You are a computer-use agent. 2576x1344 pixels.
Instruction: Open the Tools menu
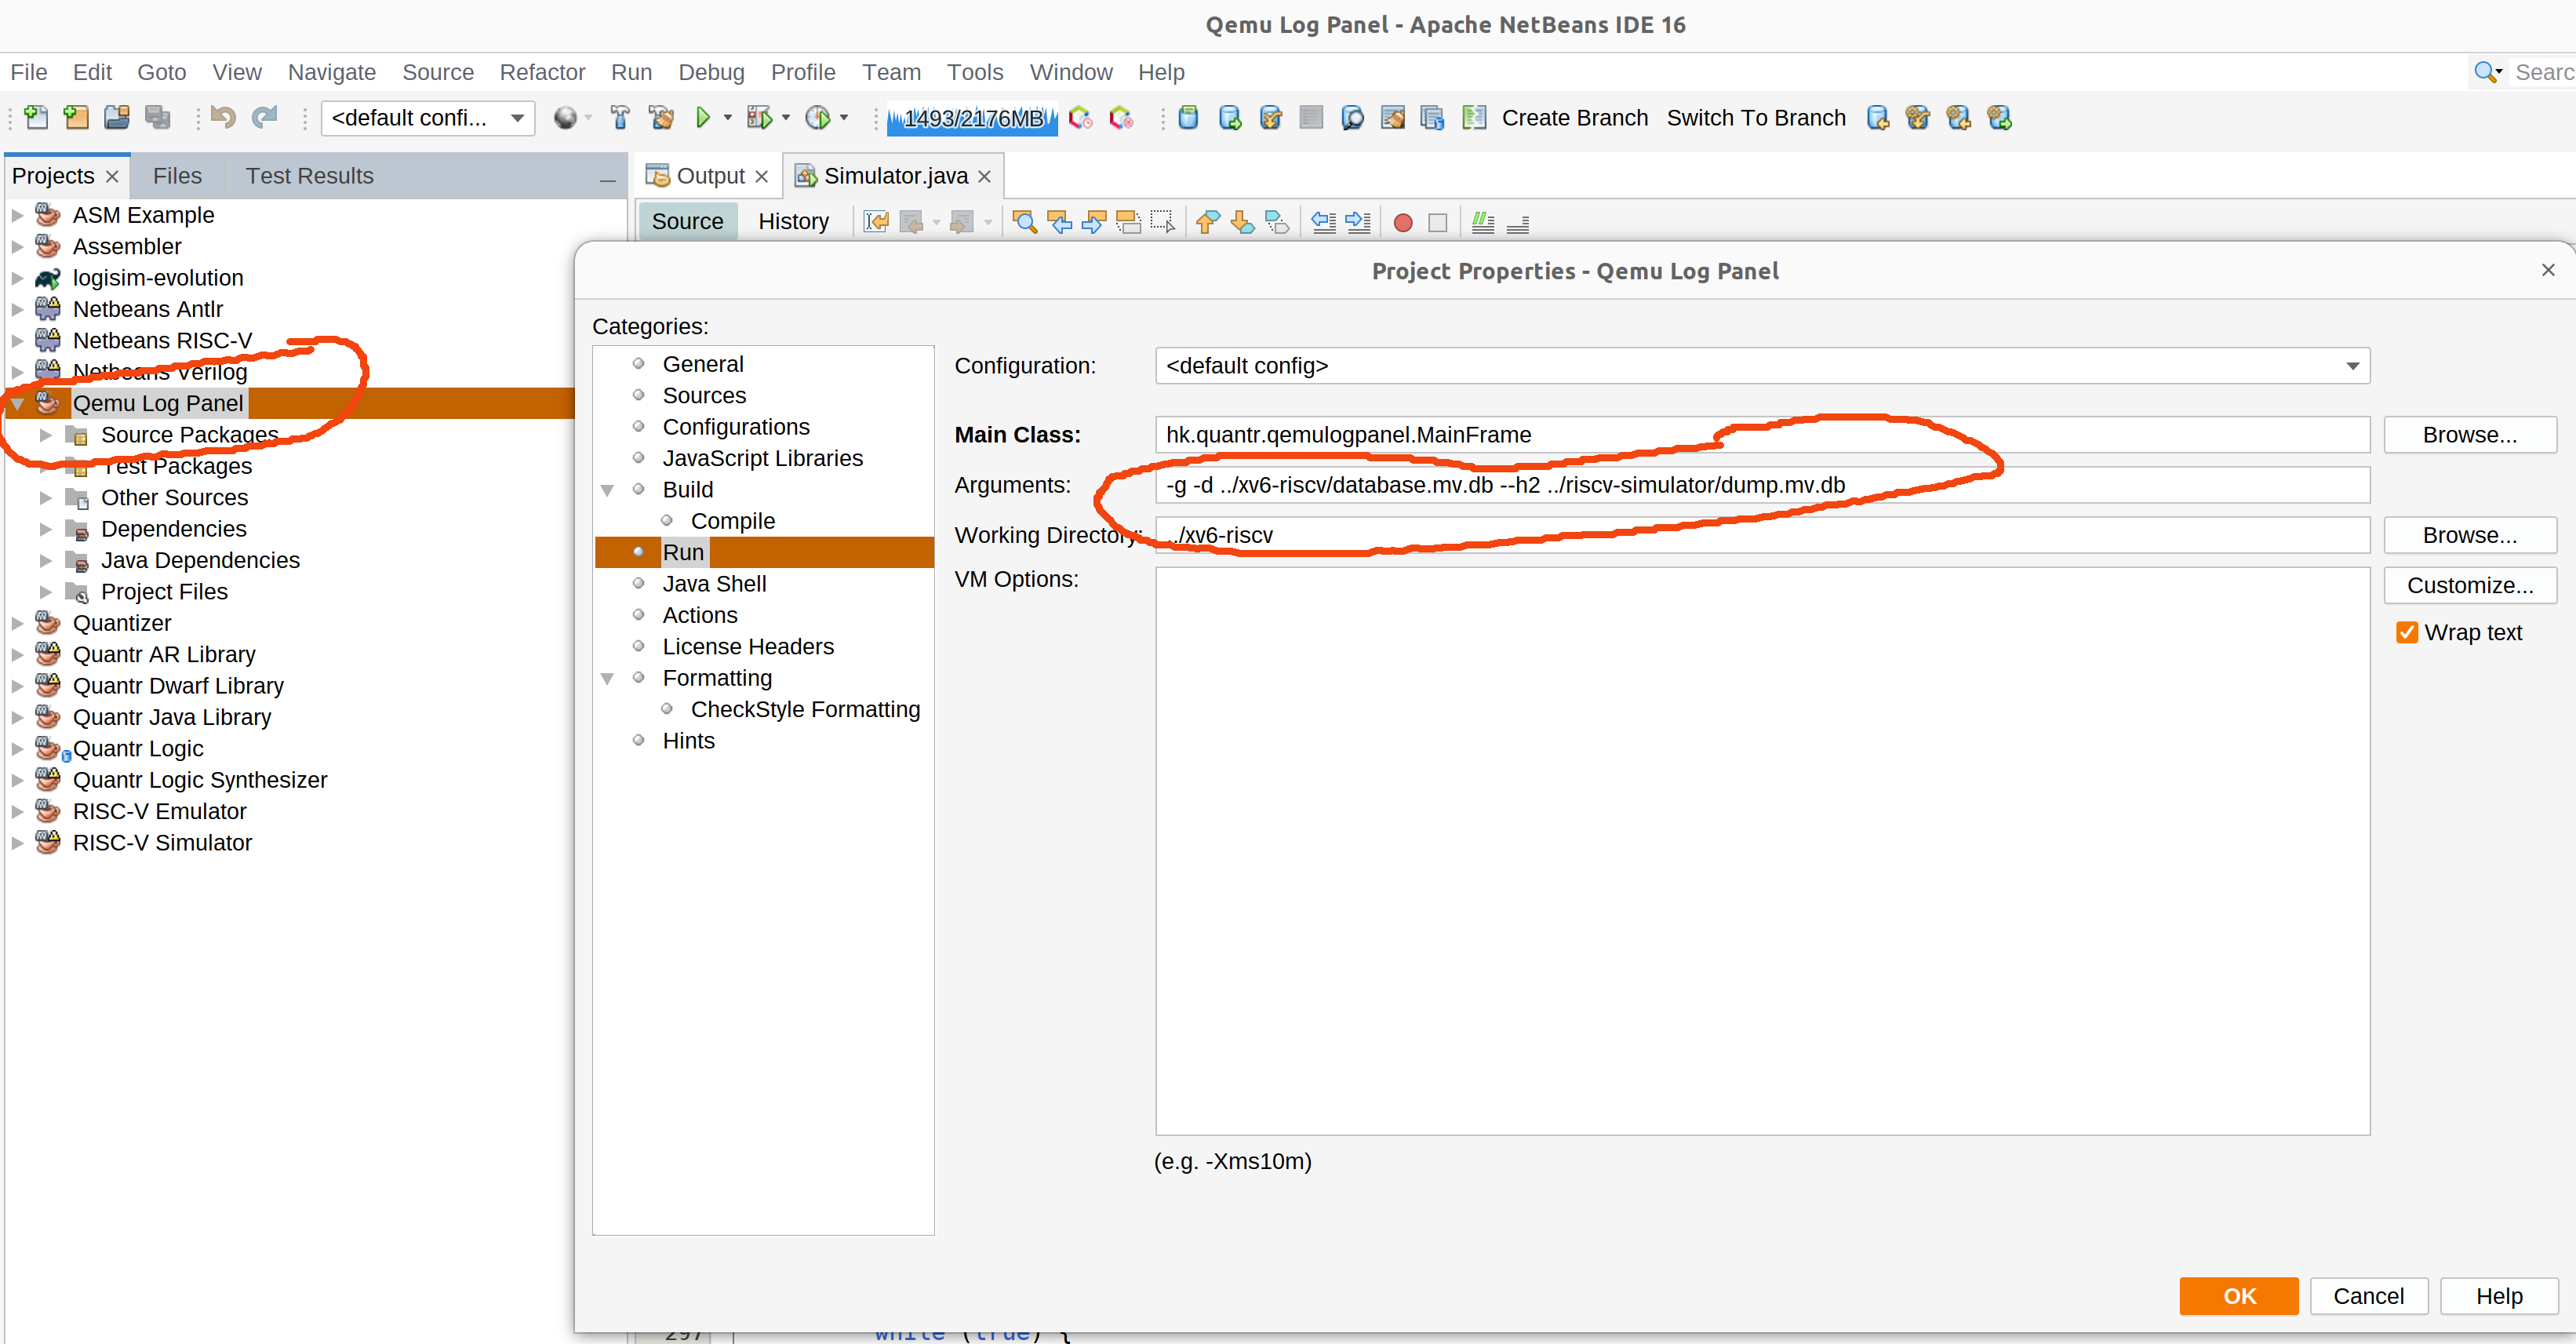975,72
